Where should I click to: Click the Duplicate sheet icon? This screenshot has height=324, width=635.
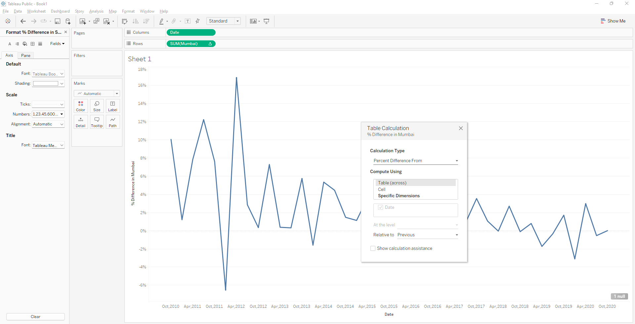pyautogui.click(x=96, y=21)
